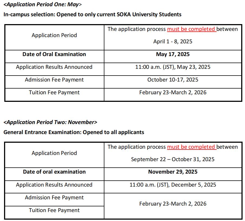Select the "October 10-17, 2025" payment date
Viewport: 245px width, 221px height.
click(x=173, y=80)
